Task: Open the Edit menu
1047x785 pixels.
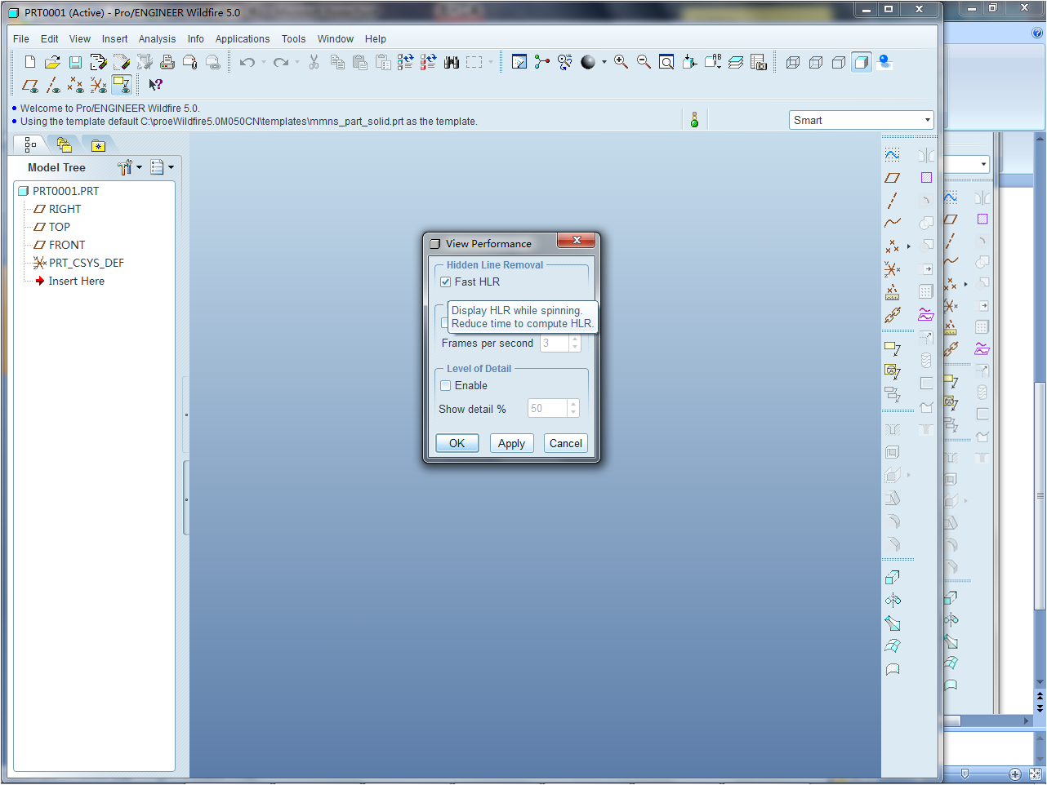Action: (50, 39)
